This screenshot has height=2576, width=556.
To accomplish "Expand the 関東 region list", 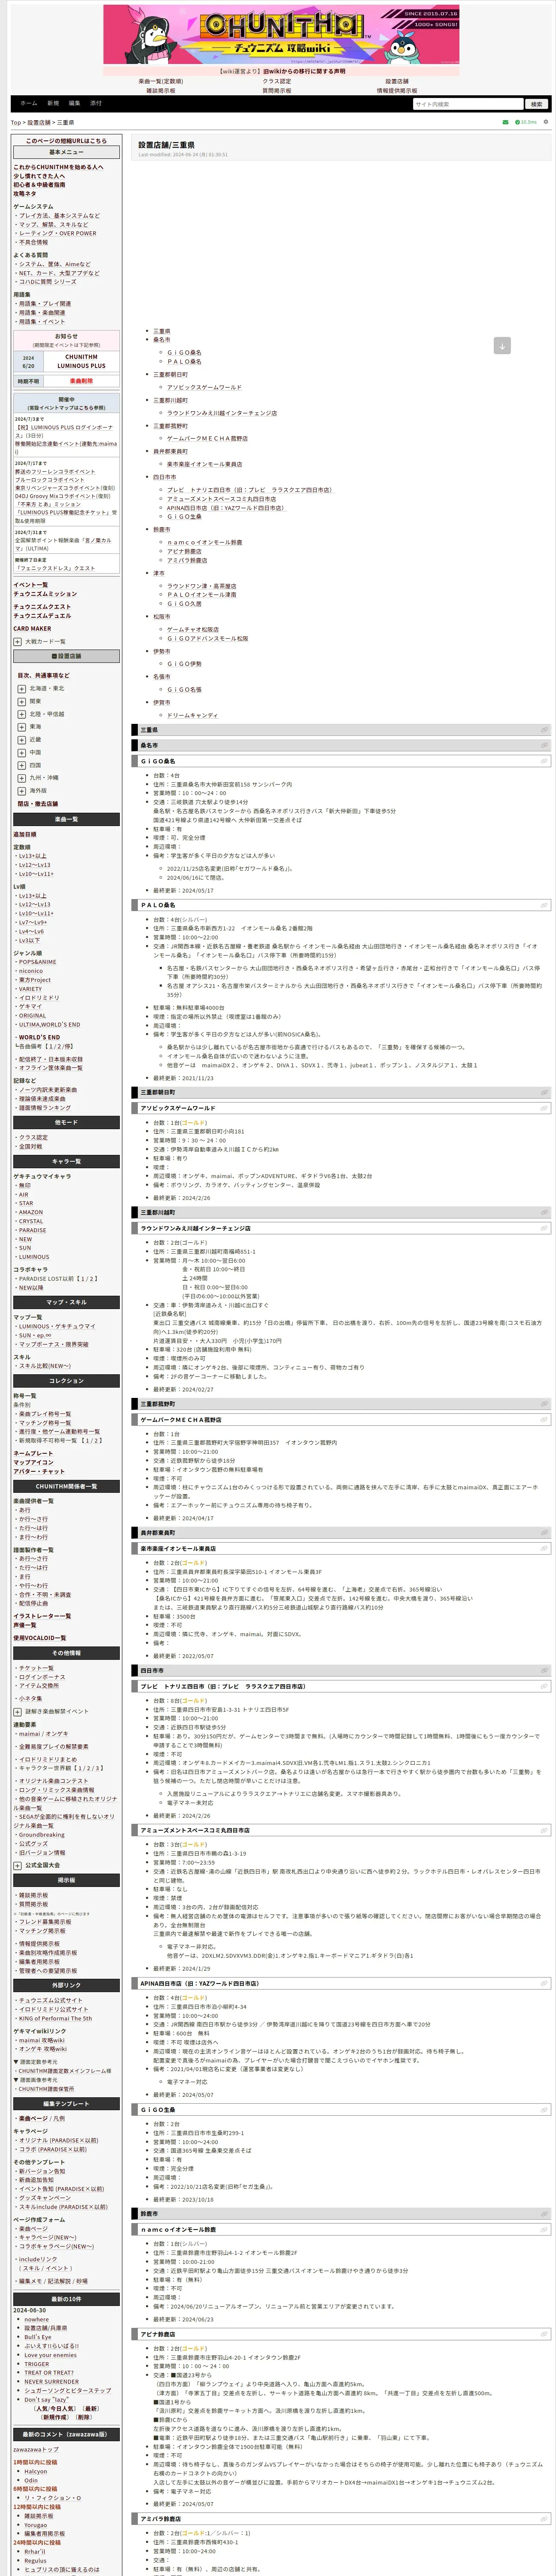I will (22, 702).
